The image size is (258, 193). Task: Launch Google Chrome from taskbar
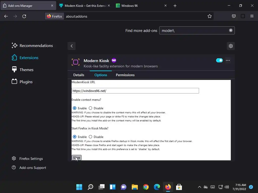[x=146, y=187]
